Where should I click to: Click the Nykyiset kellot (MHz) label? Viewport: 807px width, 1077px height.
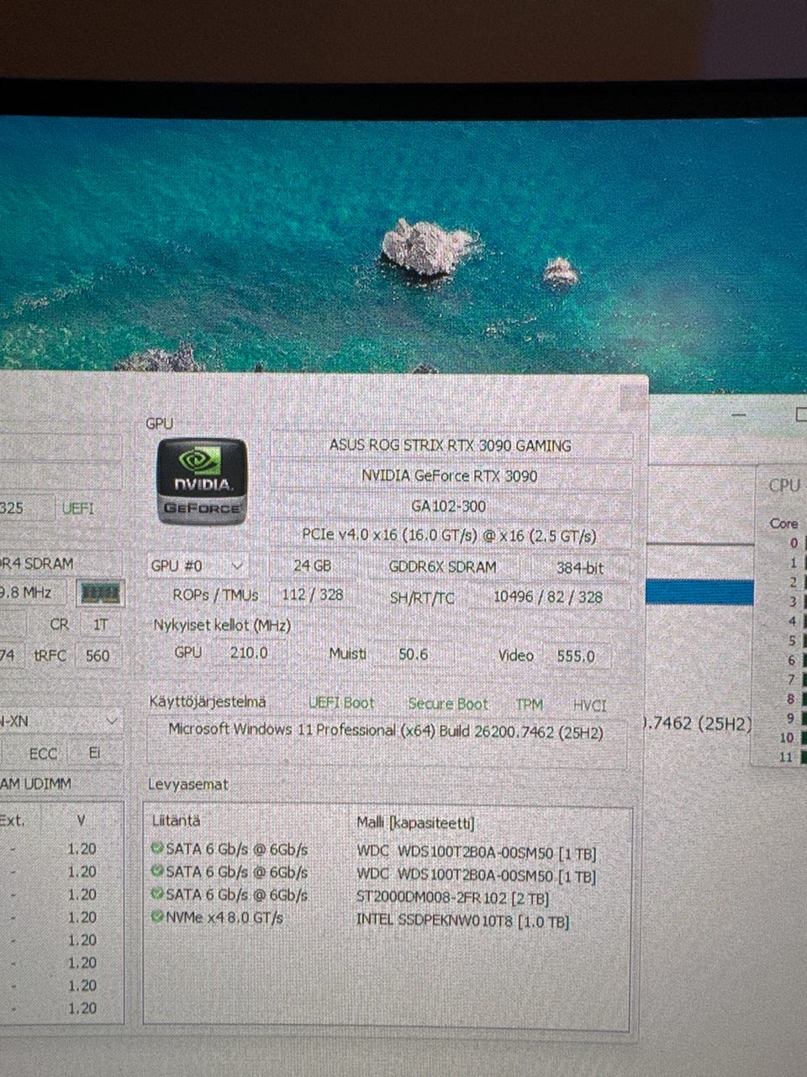222,625
